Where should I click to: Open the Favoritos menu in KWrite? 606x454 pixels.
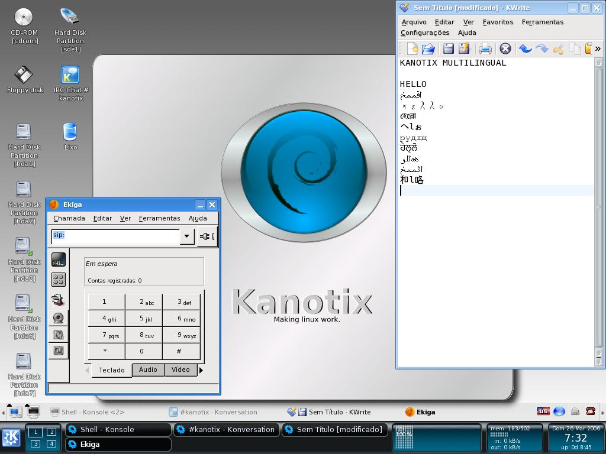(x=498, y=22)
